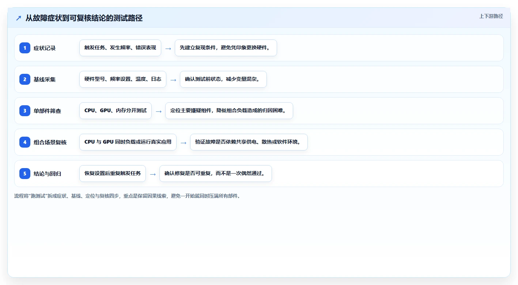Viewport: 518px width, 285px height.
Task: Click the box 先建立复现条件，避免凭印象更换硬件。
Action: click(226, 48)
